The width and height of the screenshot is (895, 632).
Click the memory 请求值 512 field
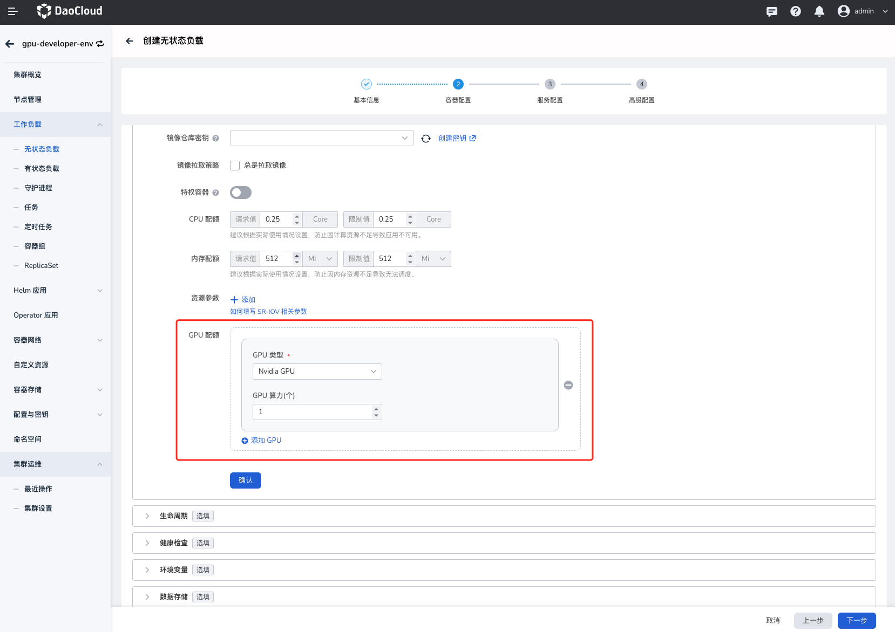276,259
